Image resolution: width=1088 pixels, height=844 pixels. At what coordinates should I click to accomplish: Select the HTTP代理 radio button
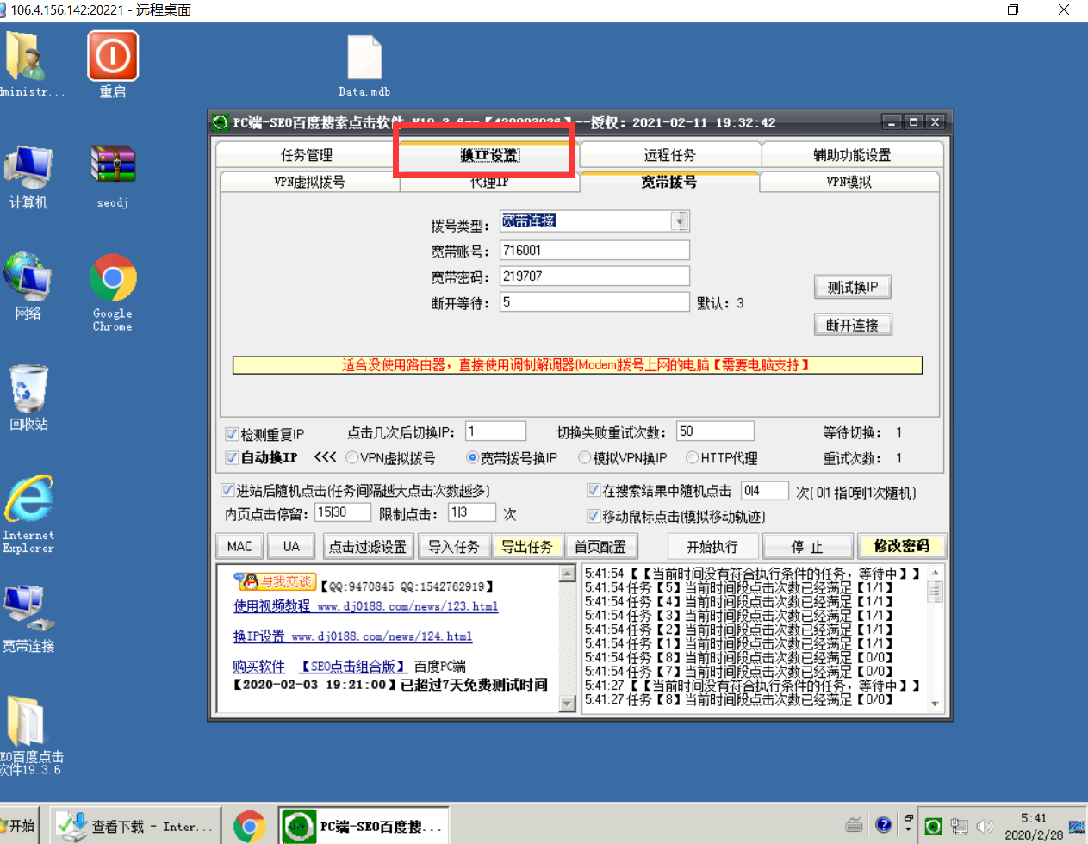[692, 457]
